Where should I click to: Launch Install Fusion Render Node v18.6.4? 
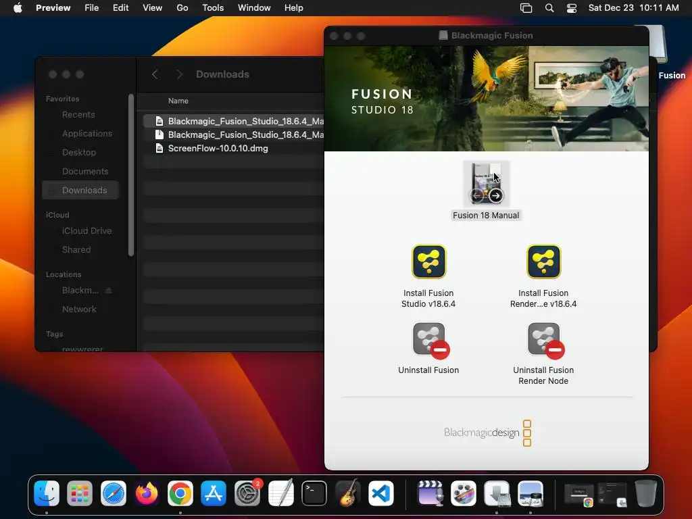(x=543, y=262)
